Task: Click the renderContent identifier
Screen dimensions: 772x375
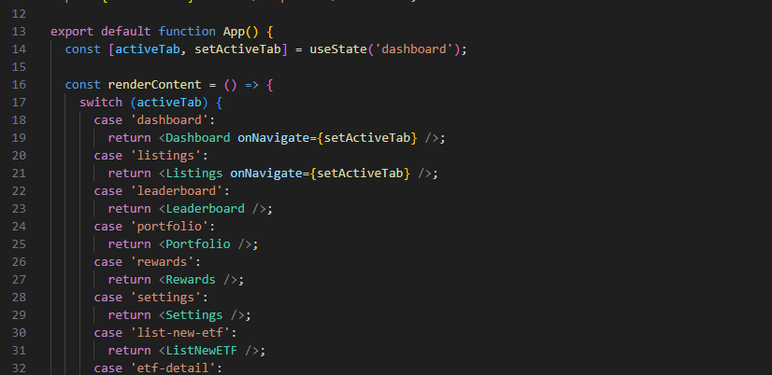Action: pos(154,85)
